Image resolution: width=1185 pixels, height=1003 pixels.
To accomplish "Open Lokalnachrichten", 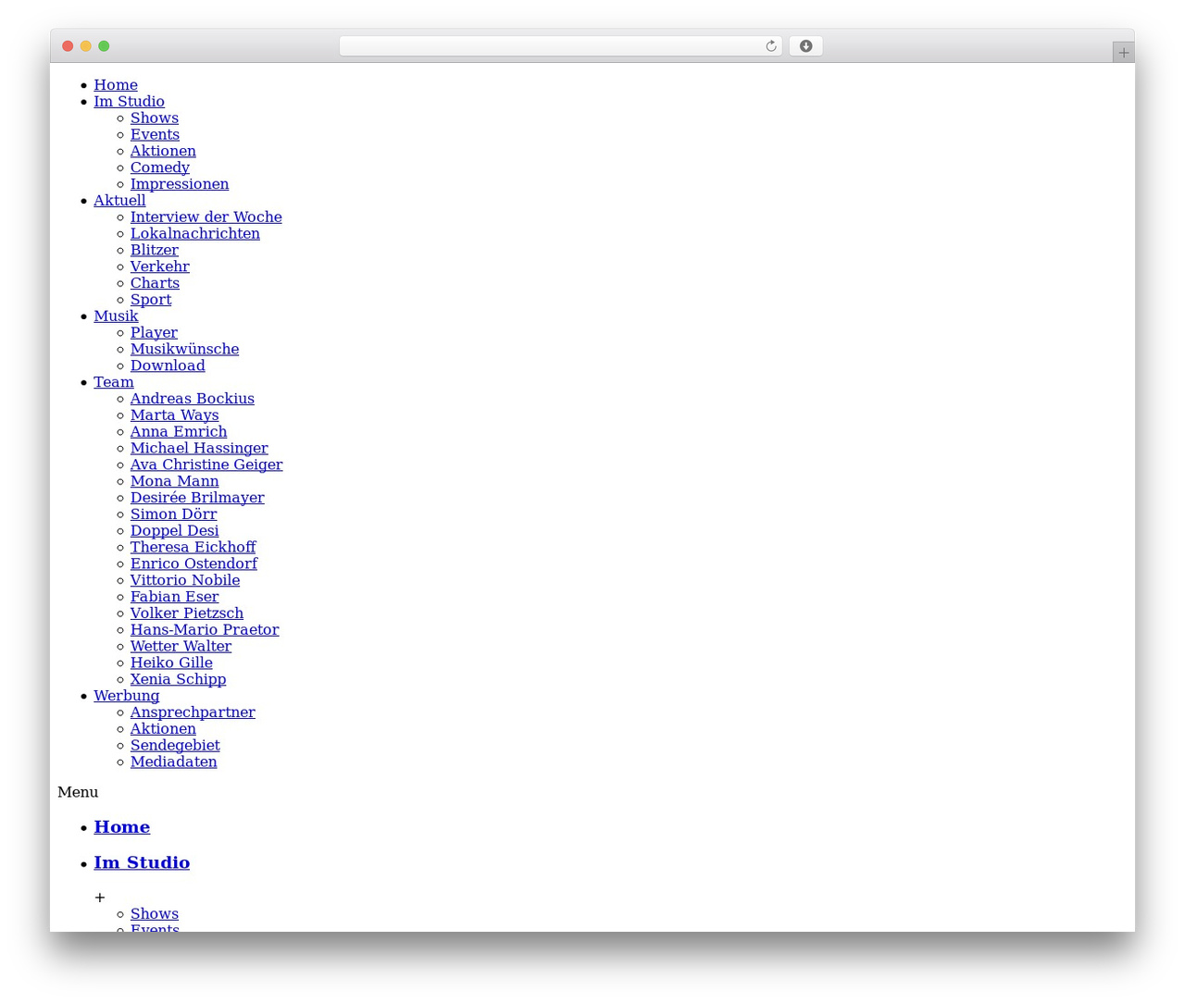I will click(x=194, y=234).
